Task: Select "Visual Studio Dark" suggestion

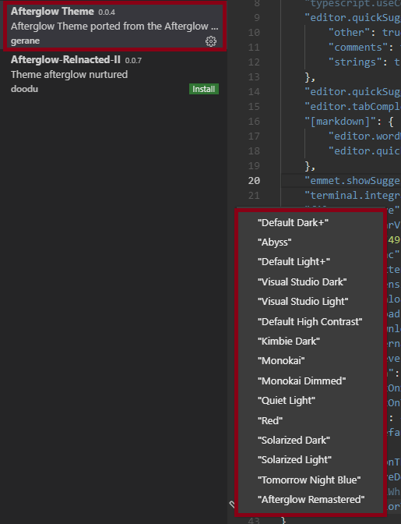Action: 302,281
